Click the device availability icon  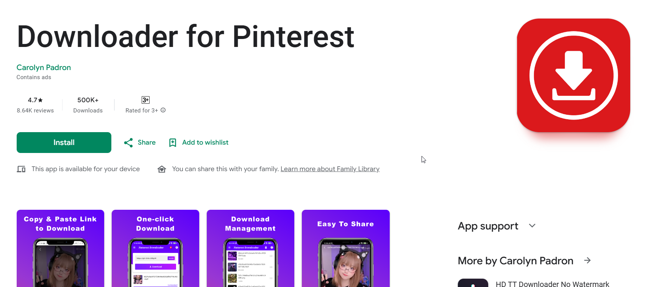click(21, 169)
